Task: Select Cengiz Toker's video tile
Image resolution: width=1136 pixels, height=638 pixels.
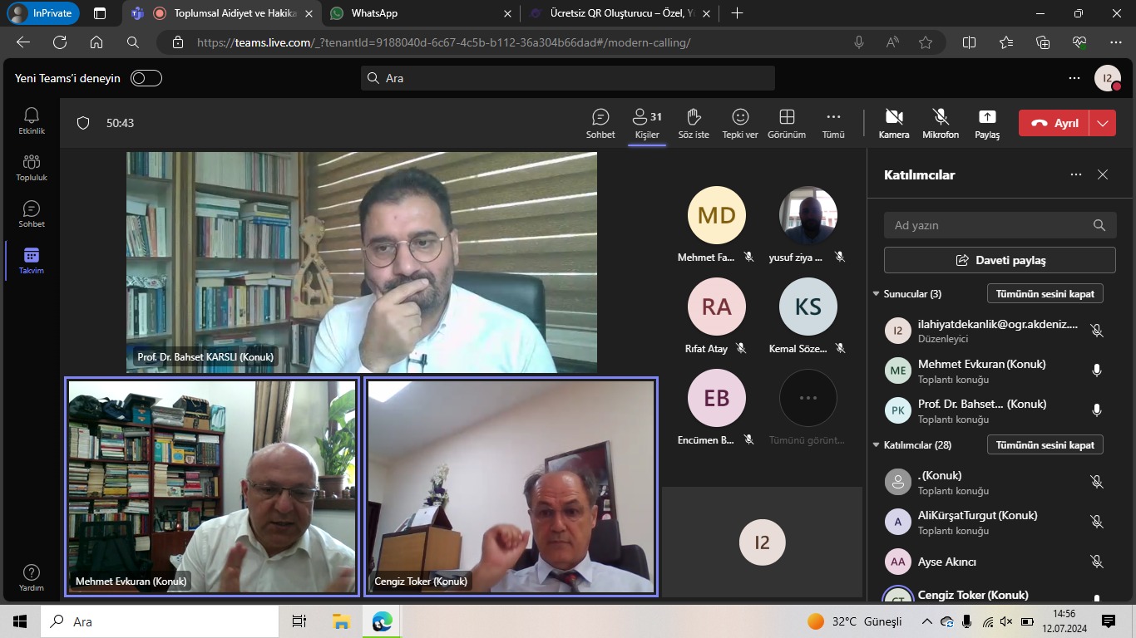Action: (x=511, y=486)
